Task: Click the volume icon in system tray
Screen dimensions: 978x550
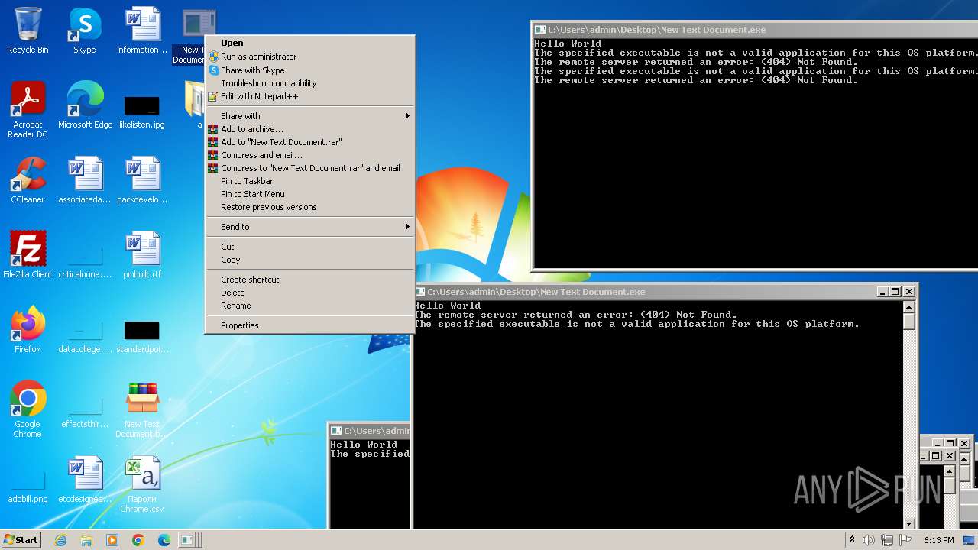Action: [x=868, y=540]
